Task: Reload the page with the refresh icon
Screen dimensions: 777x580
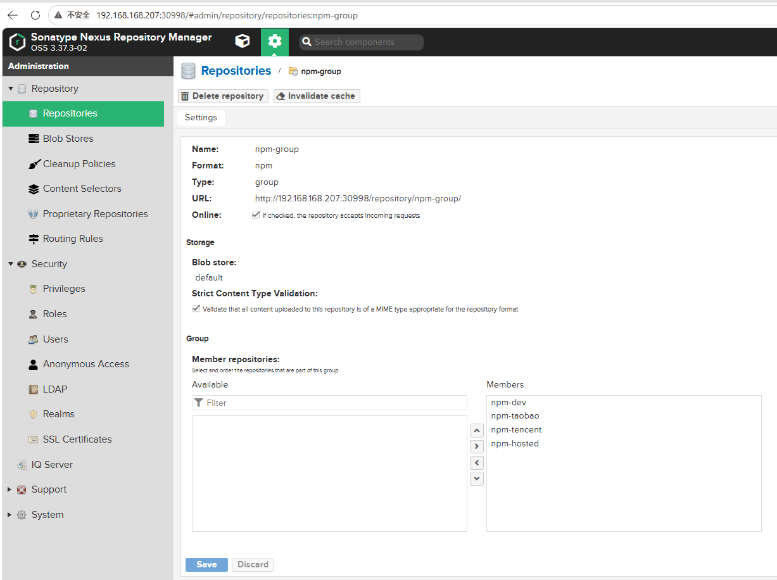Action: point(35,15)
